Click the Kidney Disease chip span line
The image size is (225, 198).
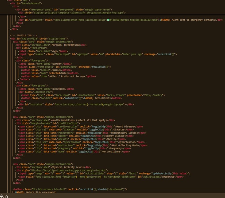coord(76,136)
